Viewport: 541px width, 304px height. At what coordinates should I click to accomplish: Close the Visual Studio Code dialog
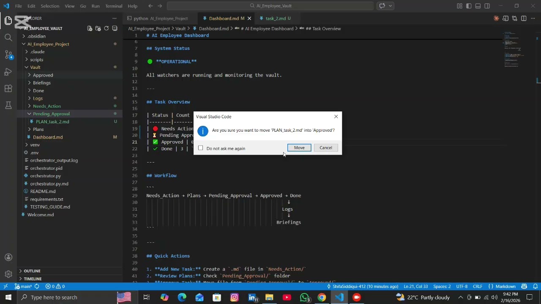[x=336, y=117]
